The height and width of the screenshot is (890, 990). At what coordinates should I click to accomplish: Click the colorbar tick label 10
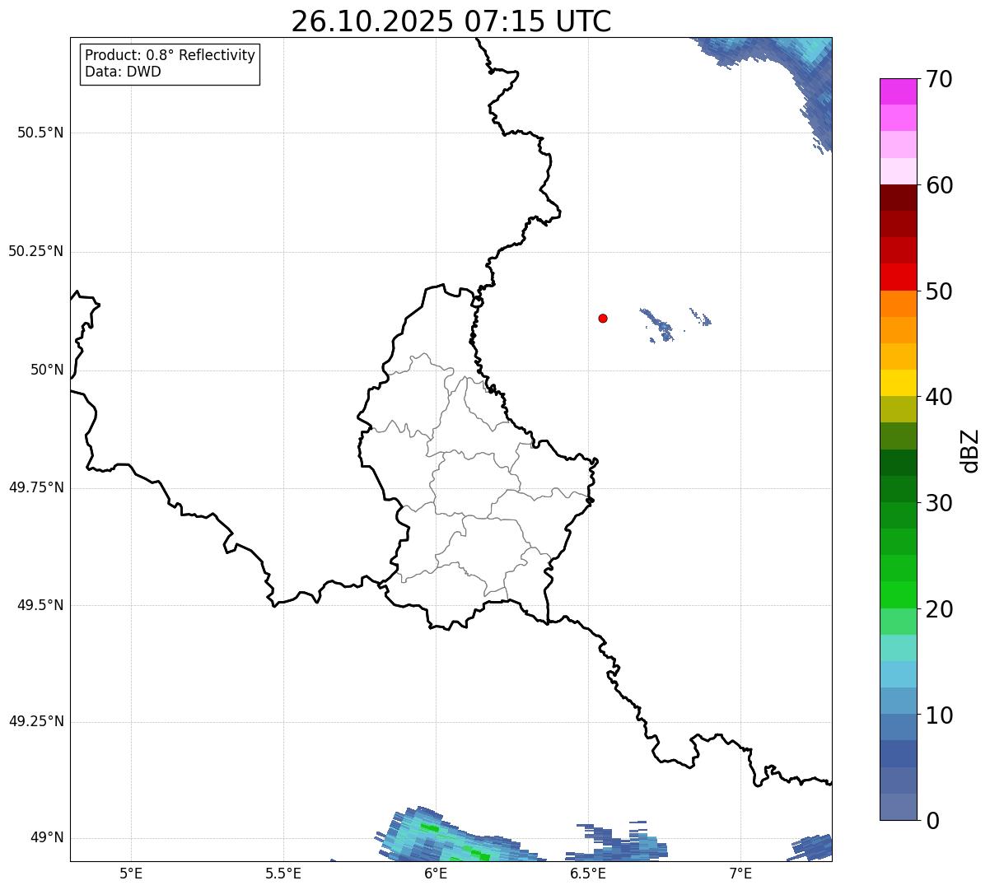[x=939, y=715]
